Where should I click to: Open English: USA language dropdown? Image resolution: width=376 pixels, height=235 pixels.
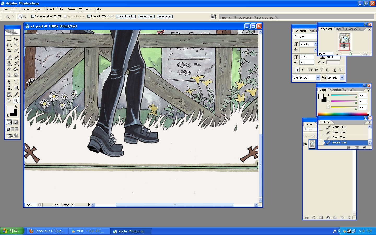pos(318,78)
